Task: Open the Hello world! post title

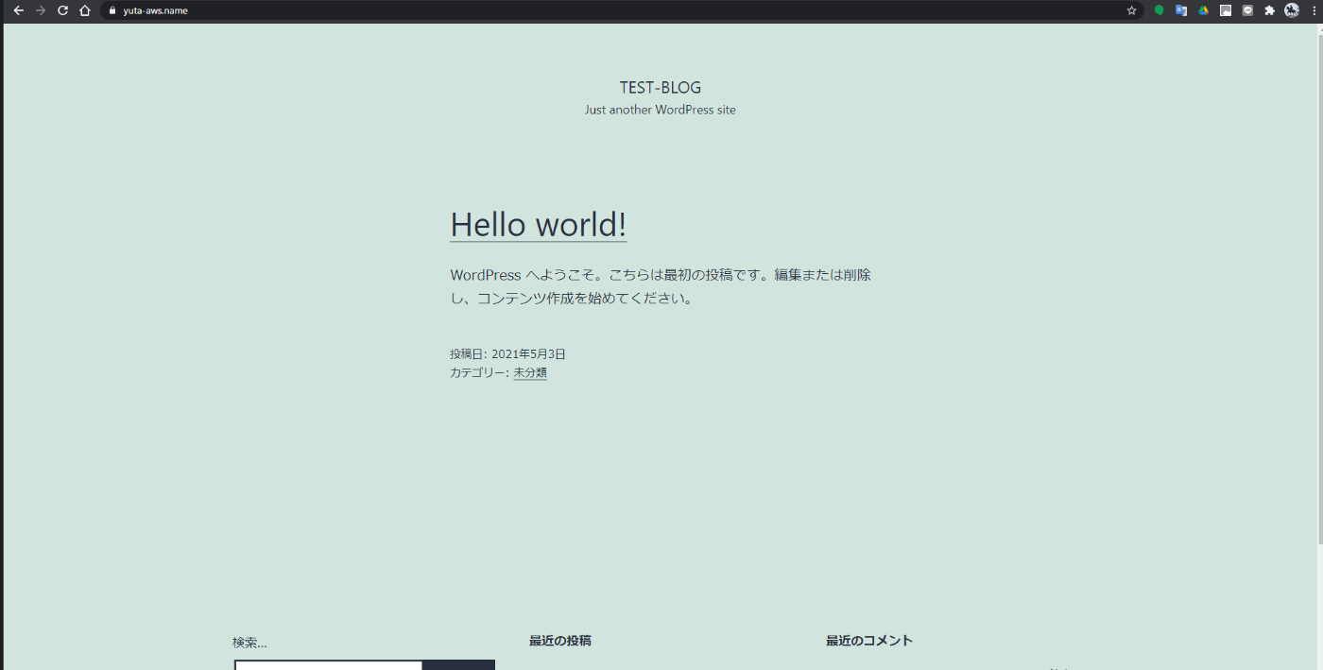Action: [539, 225]
